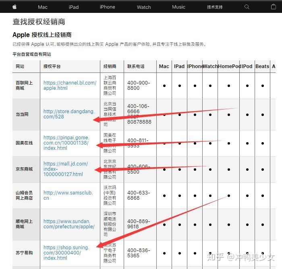Open the pinpai.gome.com.cn link
This screenshot has height=269, width=282.
[66, 143]
